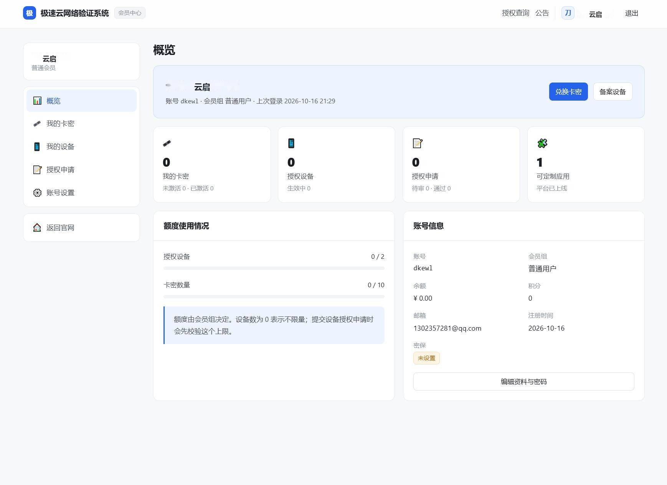Click the 云启 username in the top header
Screen dimensions: 667x485
pos(595,15)
